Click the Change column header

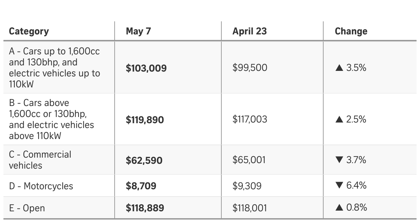point(351,31)
